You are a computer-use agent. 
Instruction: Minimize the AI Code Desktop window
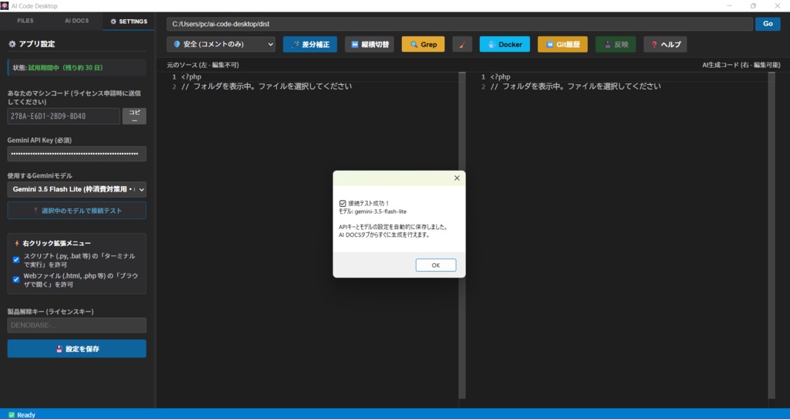click(730, 6)
